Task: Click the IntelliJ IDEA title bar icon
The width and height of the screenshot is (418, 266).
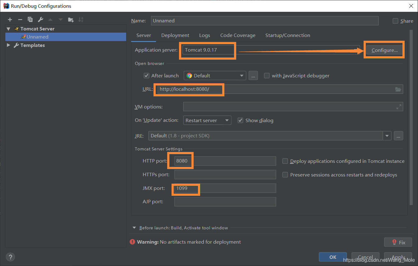Action: coord(6,6)
